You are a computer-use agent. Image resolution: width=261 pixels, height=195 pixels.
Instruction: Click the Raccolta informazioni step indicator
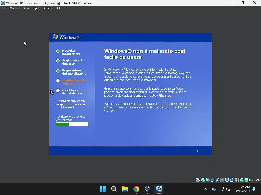pyautogui.click(x=58, y=51)
